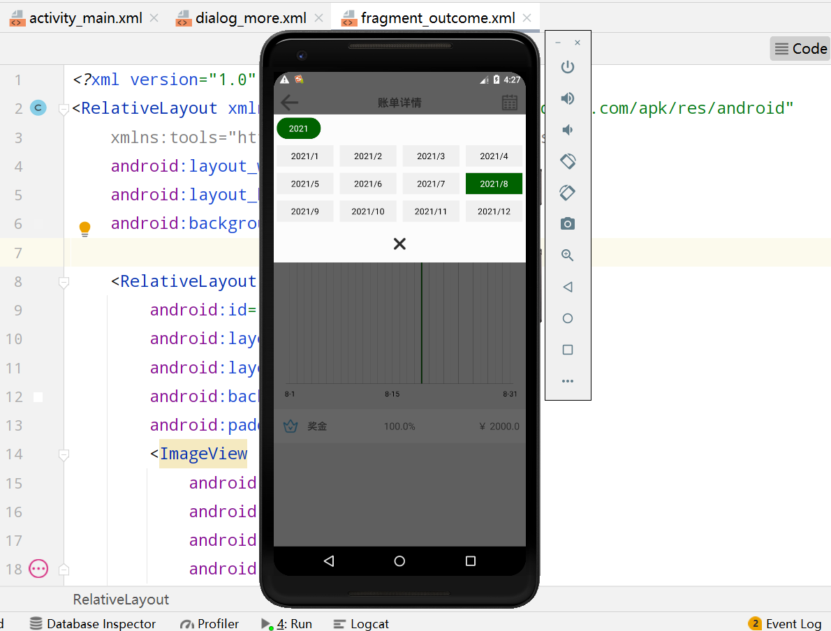Tap the calendar icon in the app header
Viewport: 831px width, 631px height.
pyautogui.click(x=509, y=102)
